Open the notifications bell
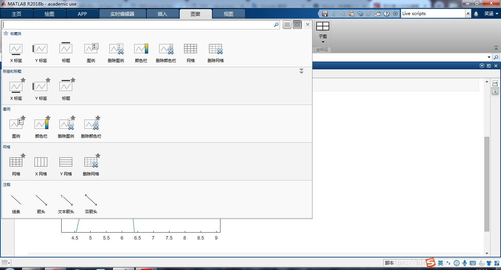 click(x=476, y=14)
